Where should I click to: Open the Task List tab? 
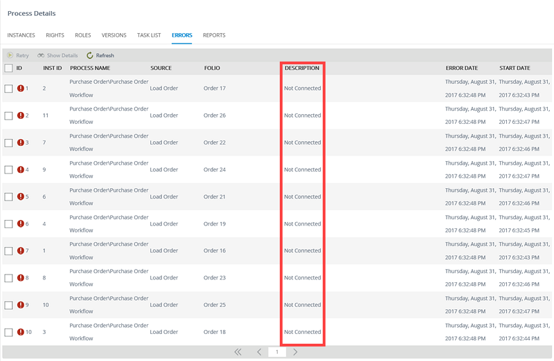point(149,35)
